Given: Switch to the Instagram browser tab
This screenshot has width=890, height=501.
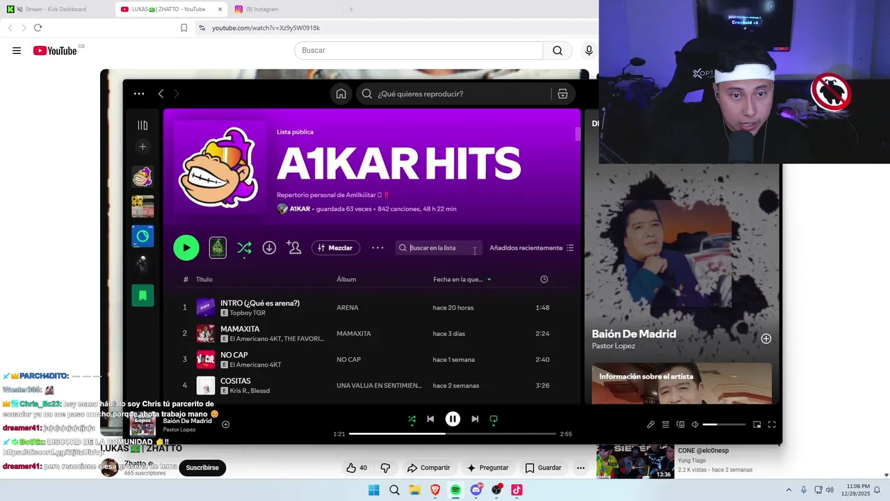Looking at the screenshot, I should point(261,9).
